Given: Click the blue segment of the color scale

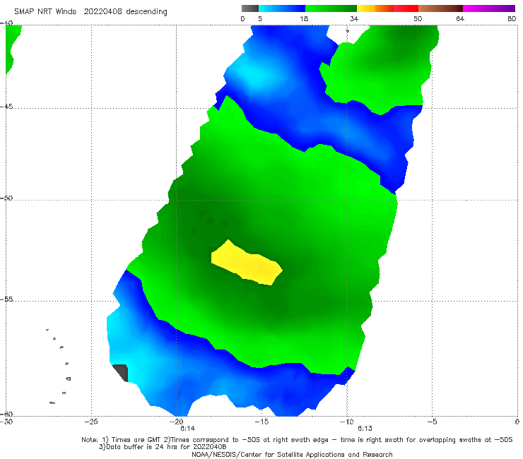Looking at the screenshot, I should point(282,8).
